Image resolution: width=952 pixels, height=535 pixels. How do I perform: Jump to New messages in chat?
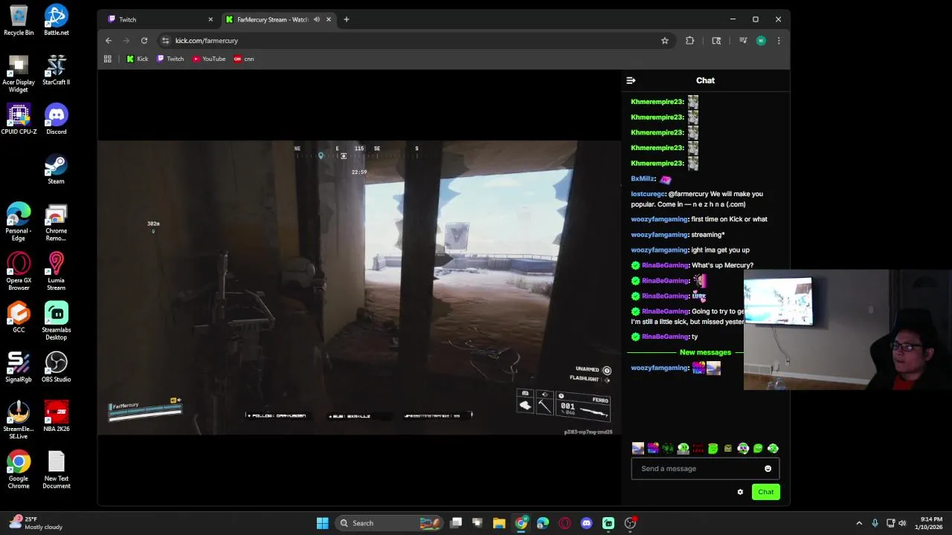coord(705,352)
